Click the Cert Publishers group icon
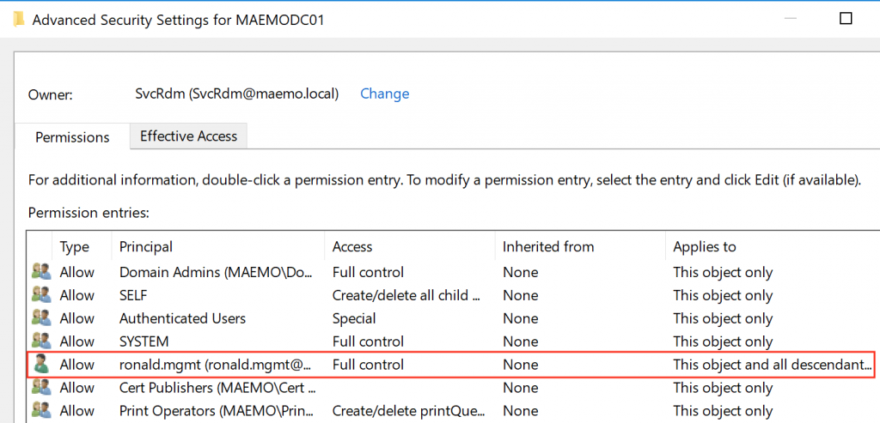 (x=40, y=388)
